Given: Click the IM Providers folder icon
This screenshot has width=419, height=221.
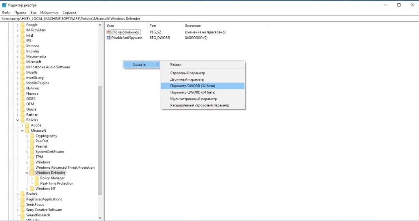Looking at the screenshot, I should point(23,30).
